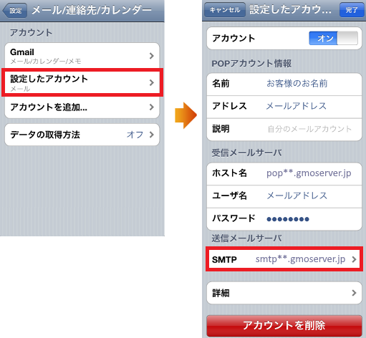The width and height of the screenshot is (366, 338).
Task: Tap the red アカウントを削除 button
Action: click(x=284, y=326)
